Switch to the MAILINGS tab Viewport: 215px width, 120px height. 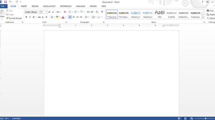tap(81, 6)
